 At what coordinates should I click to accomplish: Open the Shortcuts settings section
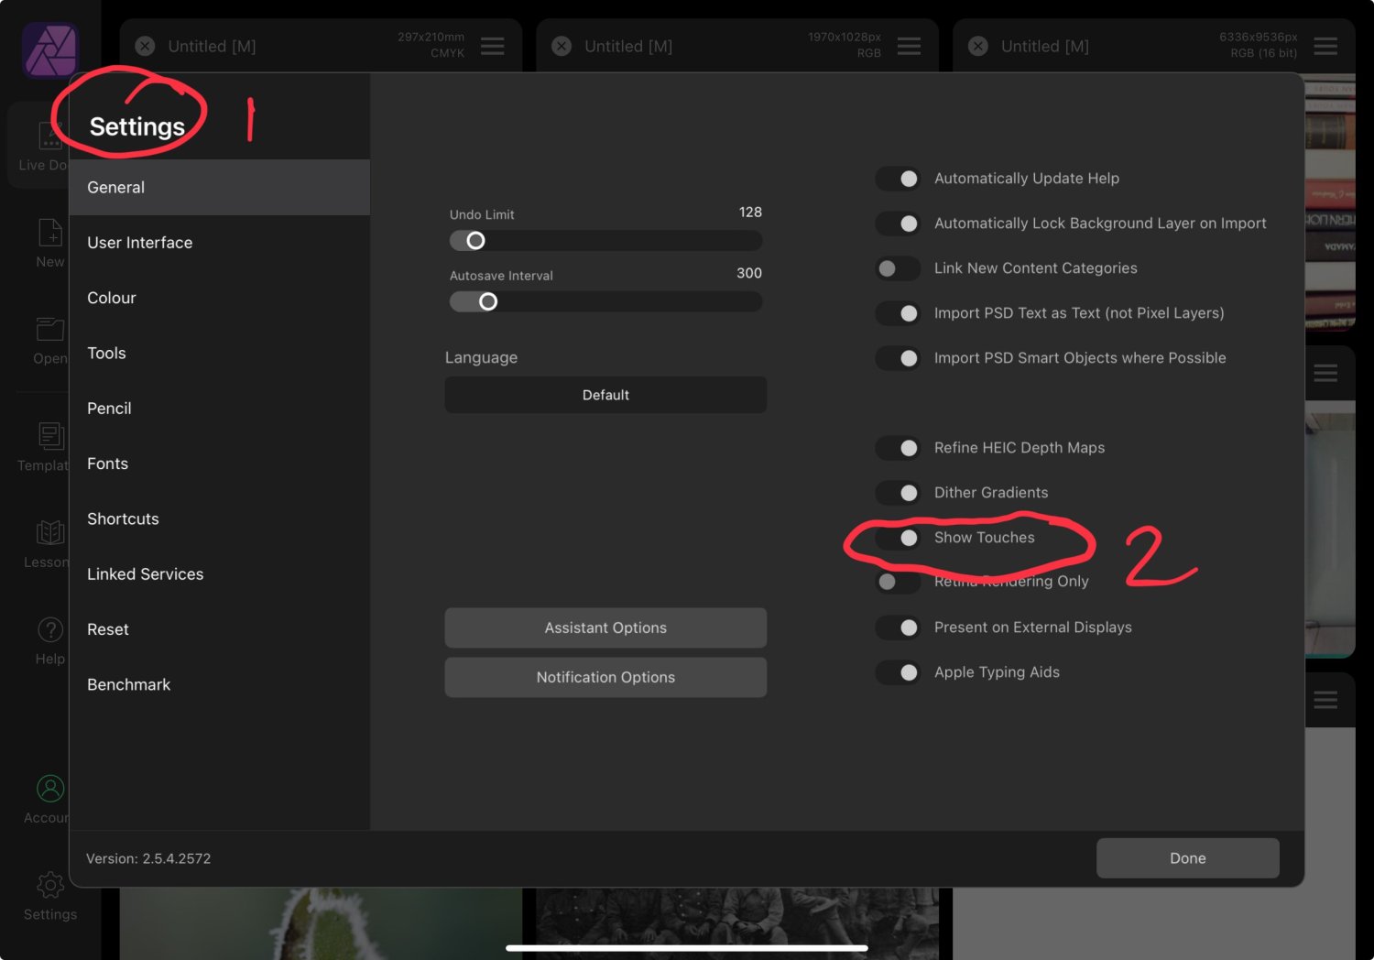click(220, 518)
